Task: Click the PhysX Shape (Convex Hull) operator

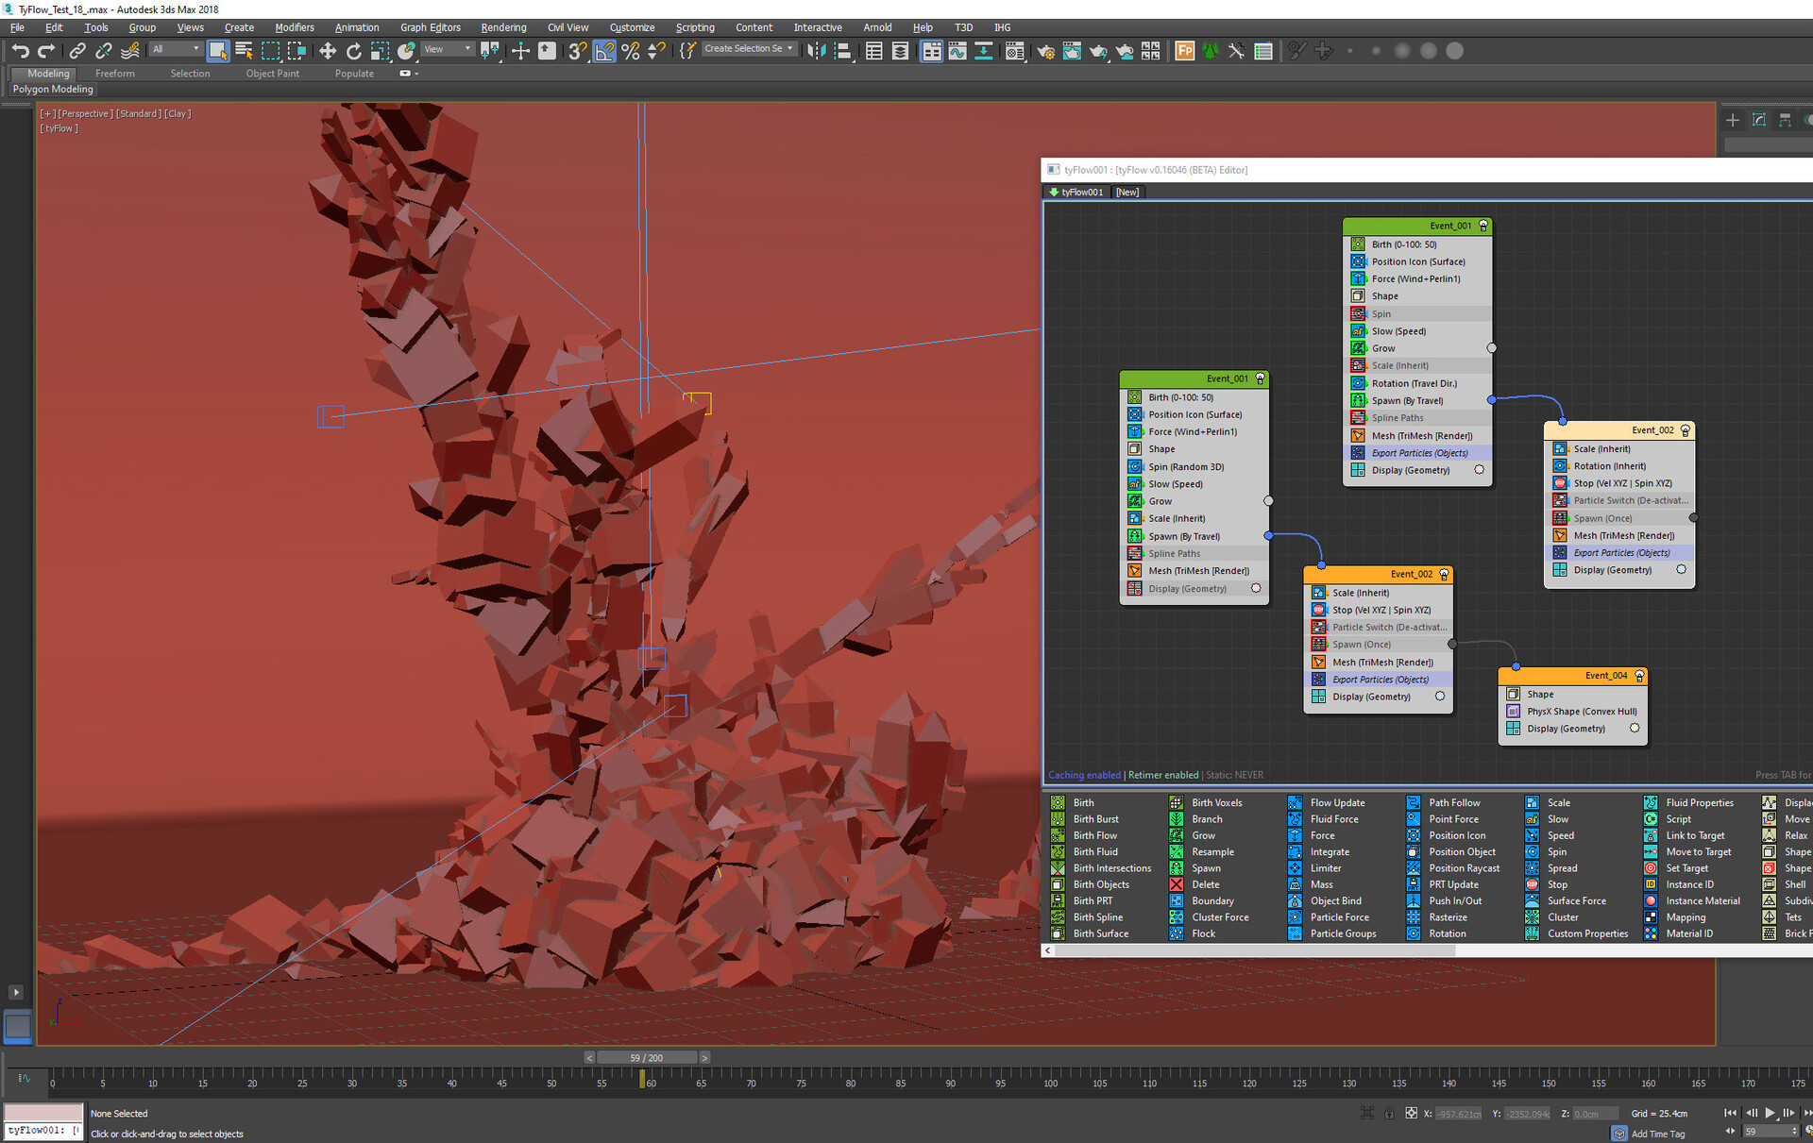Action: click(1573, 712)
